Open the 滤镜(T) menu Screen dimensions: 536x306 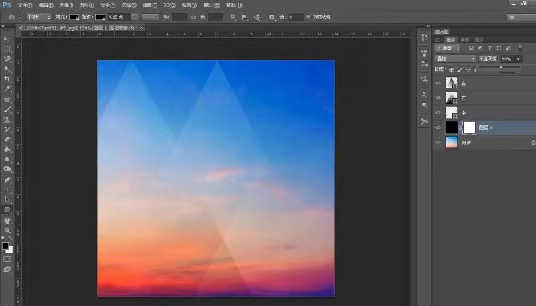[149, 5]
